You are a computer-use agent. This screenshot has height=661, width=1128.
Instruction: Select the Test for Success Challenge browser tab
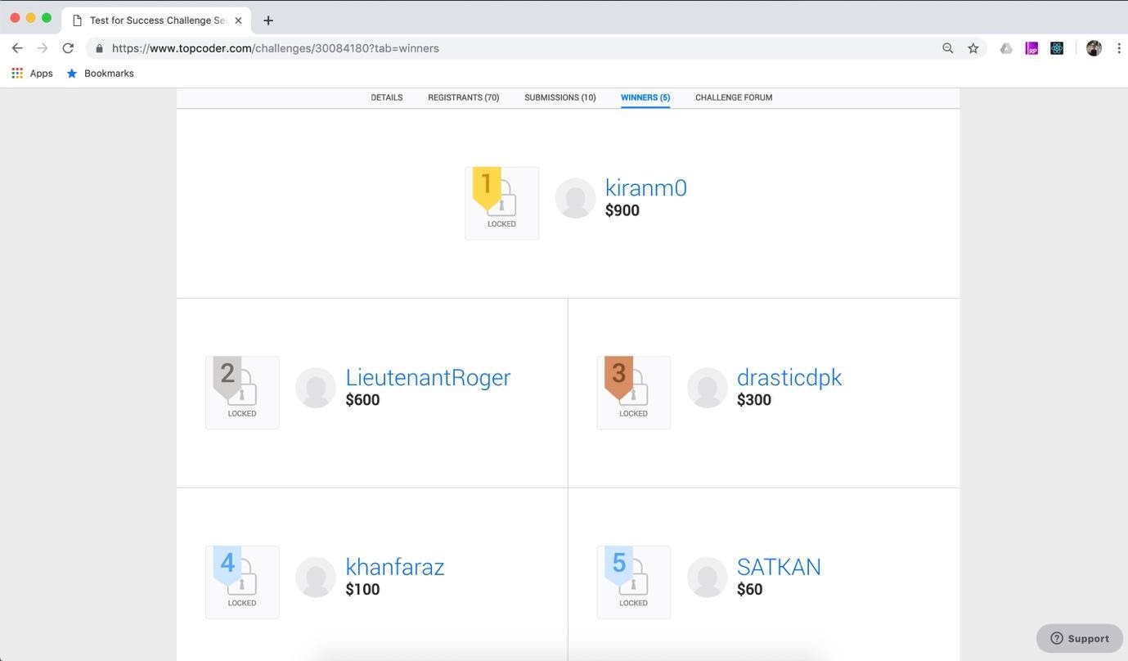coord(155,20)
